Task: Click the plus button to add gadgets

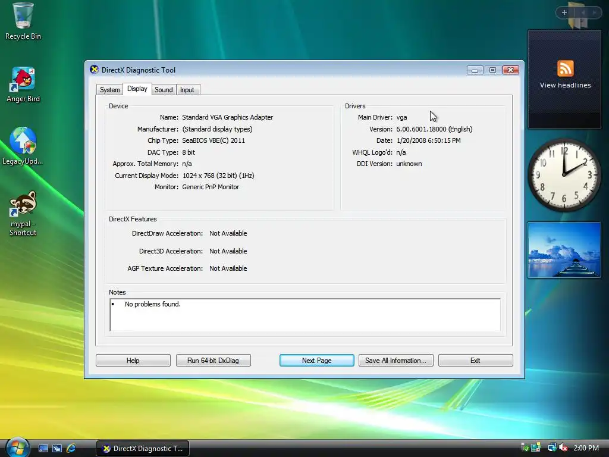Action: coord(564,12)
